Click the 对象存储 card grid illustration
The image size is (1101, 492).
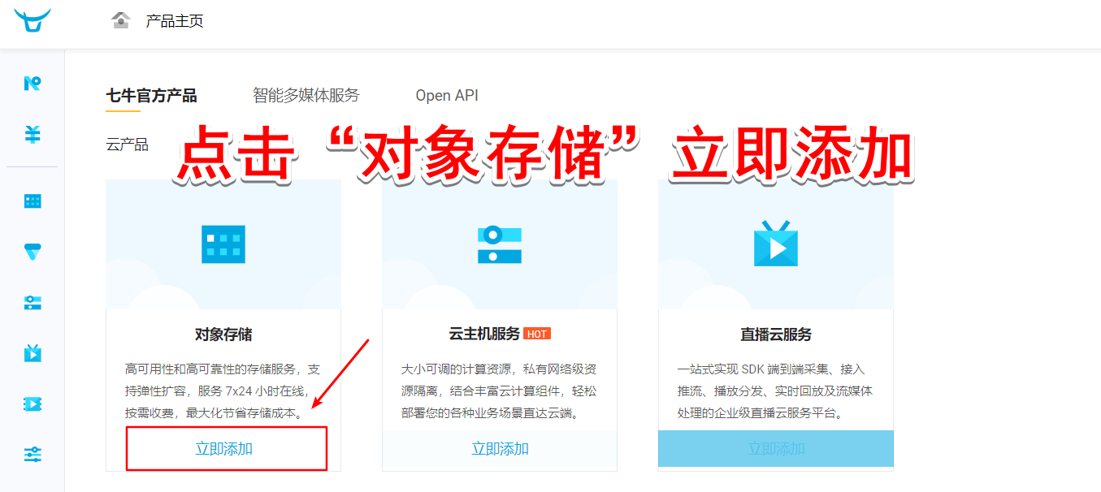(x=223, y=244)
